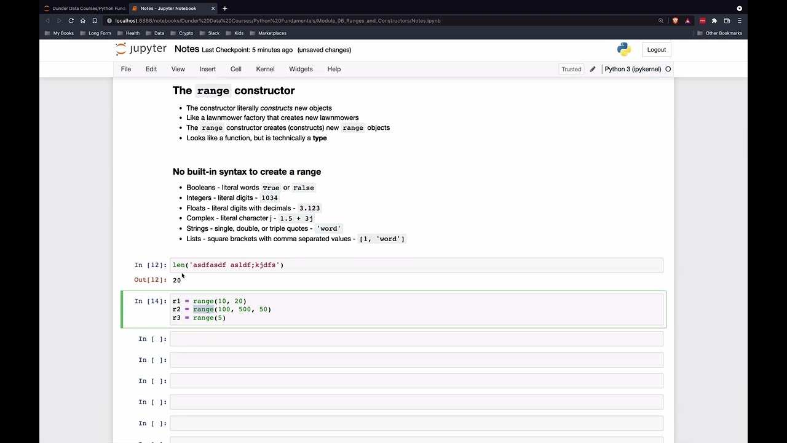
Task: Open Brave Rewards triangle icon
Action: tap(687, 20)
